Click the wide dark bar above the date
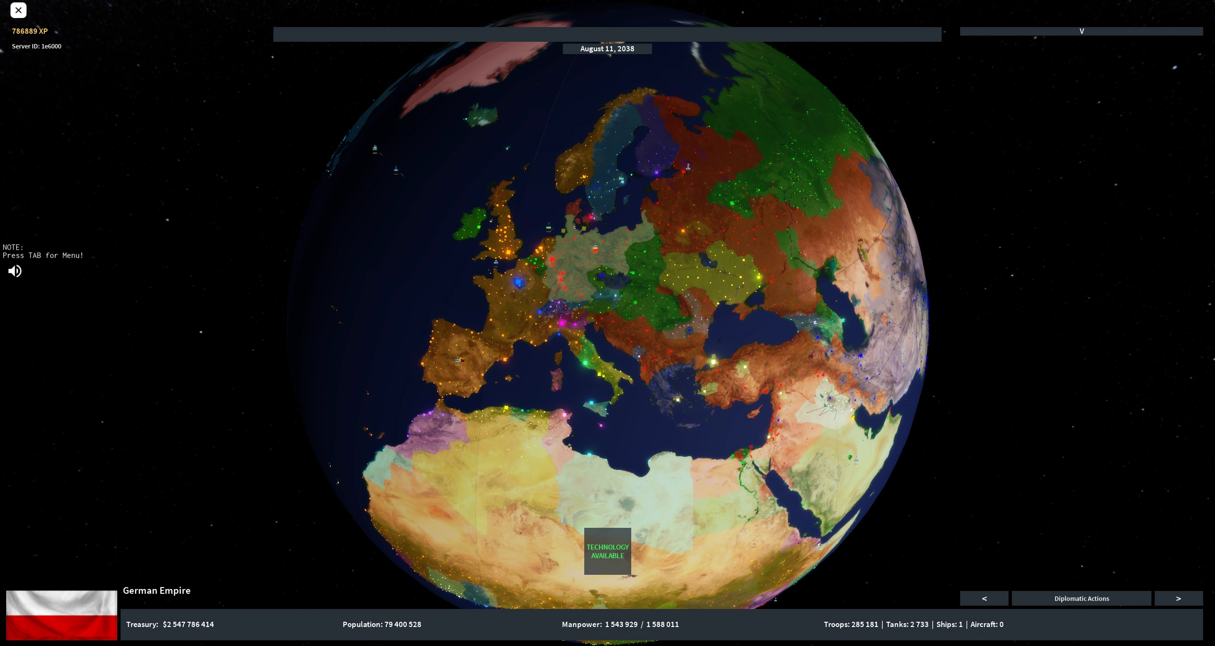 pos(607,34)
